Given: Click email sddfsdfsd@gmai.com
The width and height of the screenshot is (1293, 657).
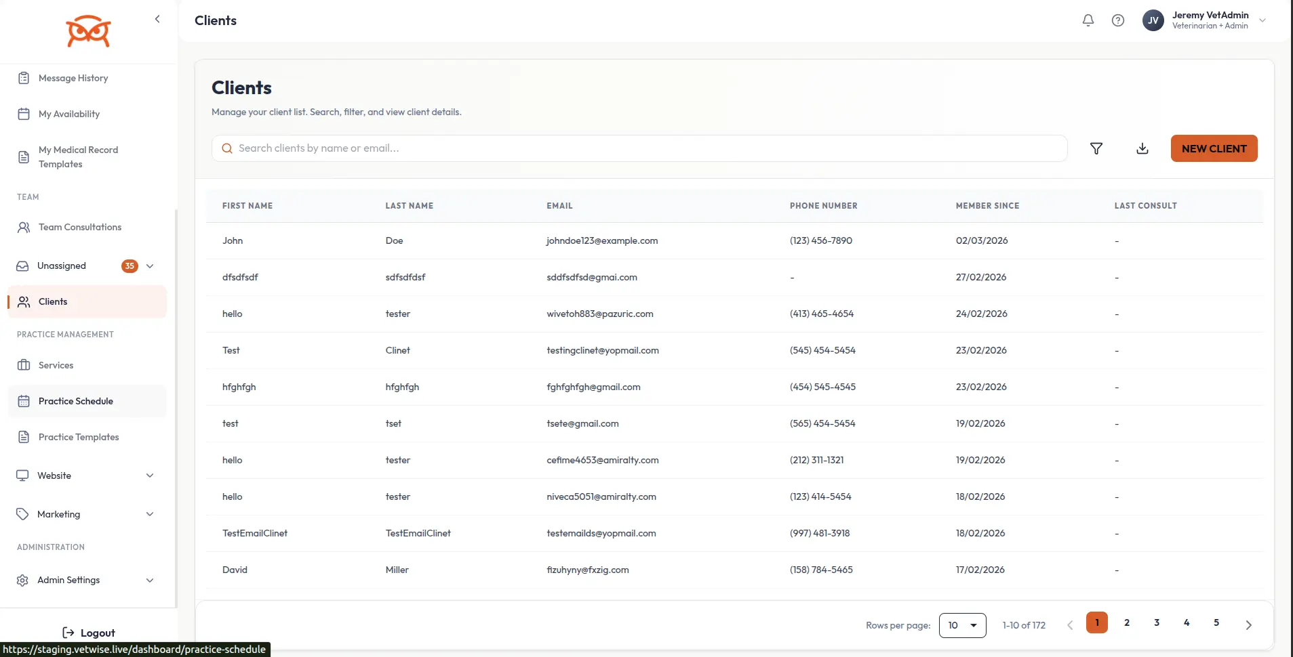Looking at the screenshot, I should pos(592,277).
